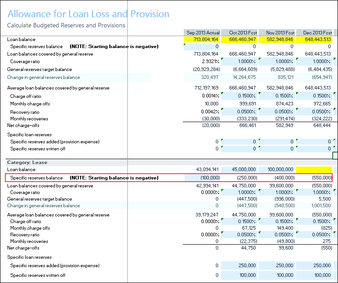This screenshot has width=338, height=283.
Task: Click the 100,000,000 Lease loan balance input
Action: [x=277, y=170]
